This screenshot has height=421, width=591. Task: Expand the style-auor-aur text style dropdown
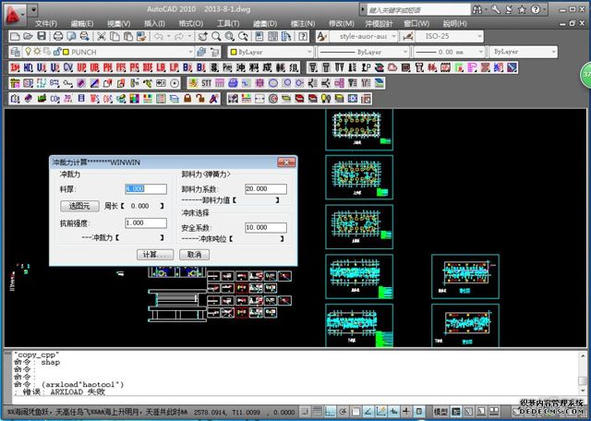click(x=394, y=37)
